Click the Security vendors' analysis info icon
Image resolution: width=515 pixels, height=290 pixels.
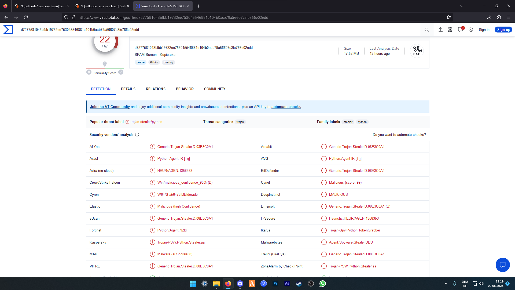pyautogui.click(x=137, y=135)
